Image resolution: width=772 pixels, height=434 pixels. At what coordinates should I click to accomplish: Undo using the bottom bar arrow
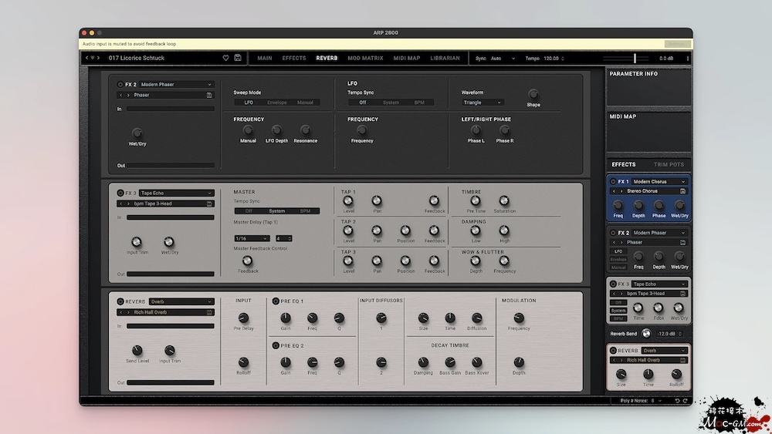(677, 401)
